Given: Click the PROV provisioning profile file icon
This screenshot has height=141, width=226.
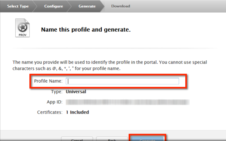Looking at the screenshot, I should click(23, 28).
